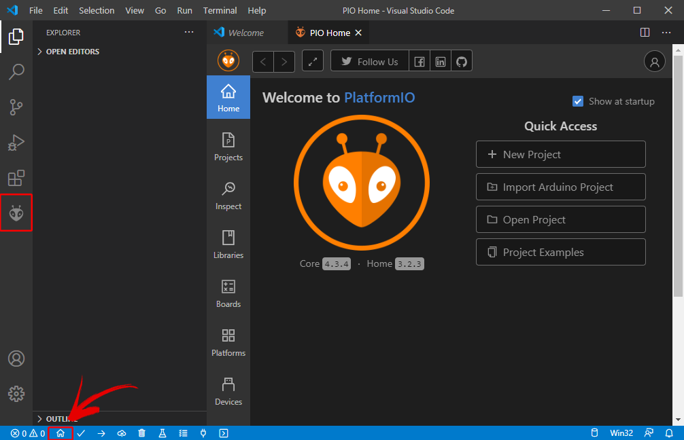Screen dimensions: 684x440
Task: Open Explorer more actions ellipsis menu
Action: click(189, 32)
